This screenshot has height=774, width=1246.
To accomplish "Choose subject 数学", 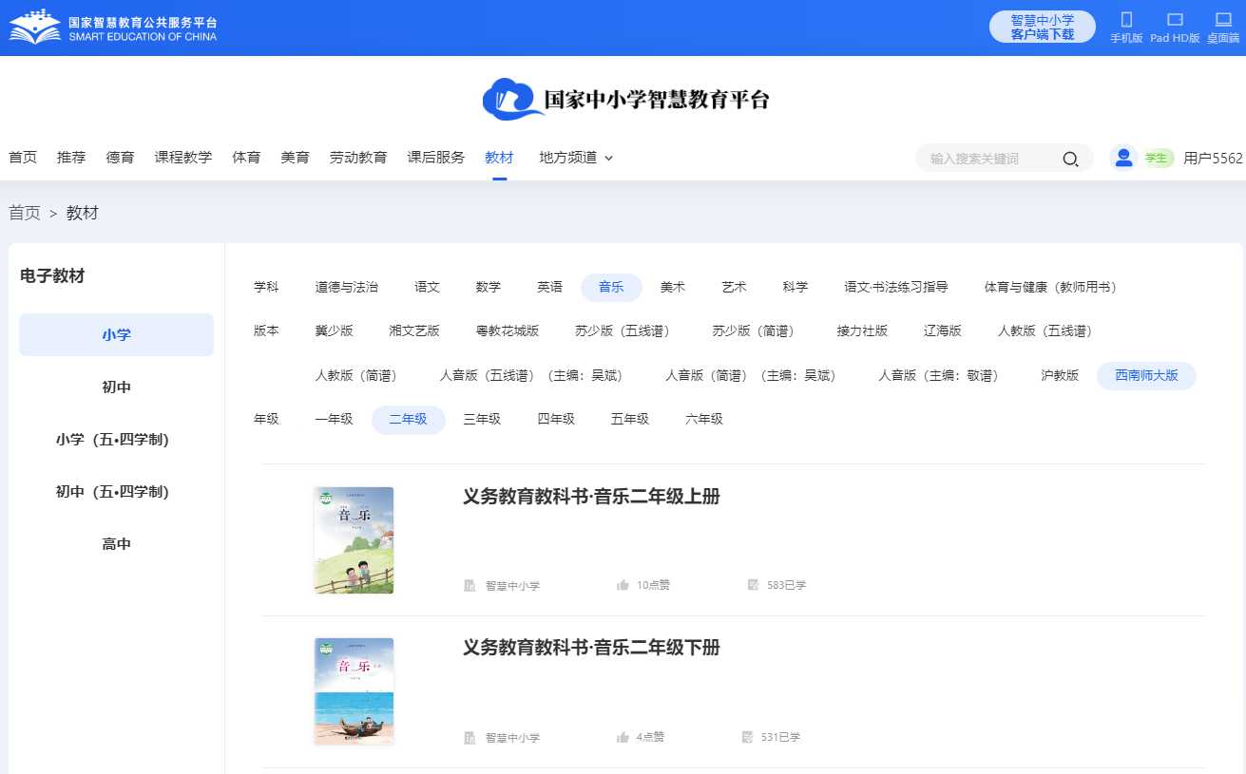I will [489, 287].
